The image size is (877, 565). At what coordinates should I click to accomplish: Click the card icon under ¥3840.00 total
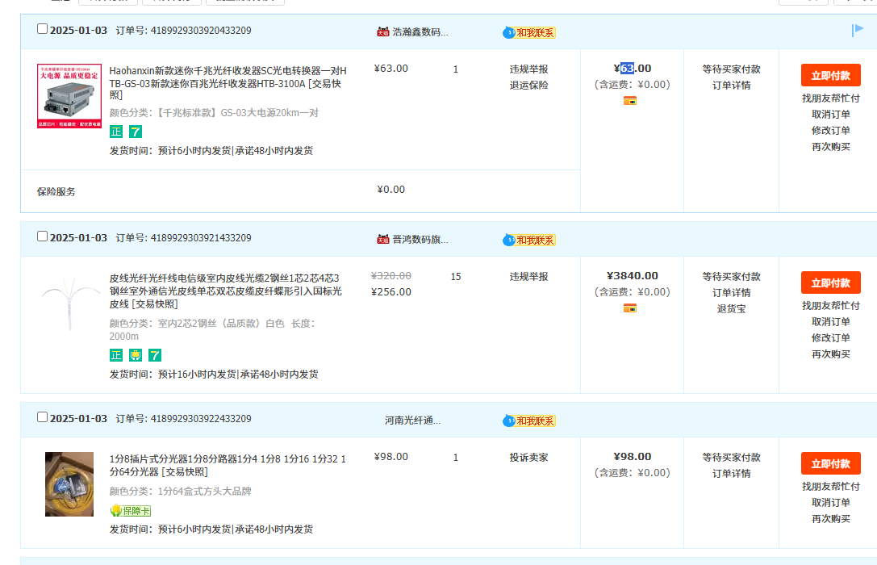tap(630, 308)
